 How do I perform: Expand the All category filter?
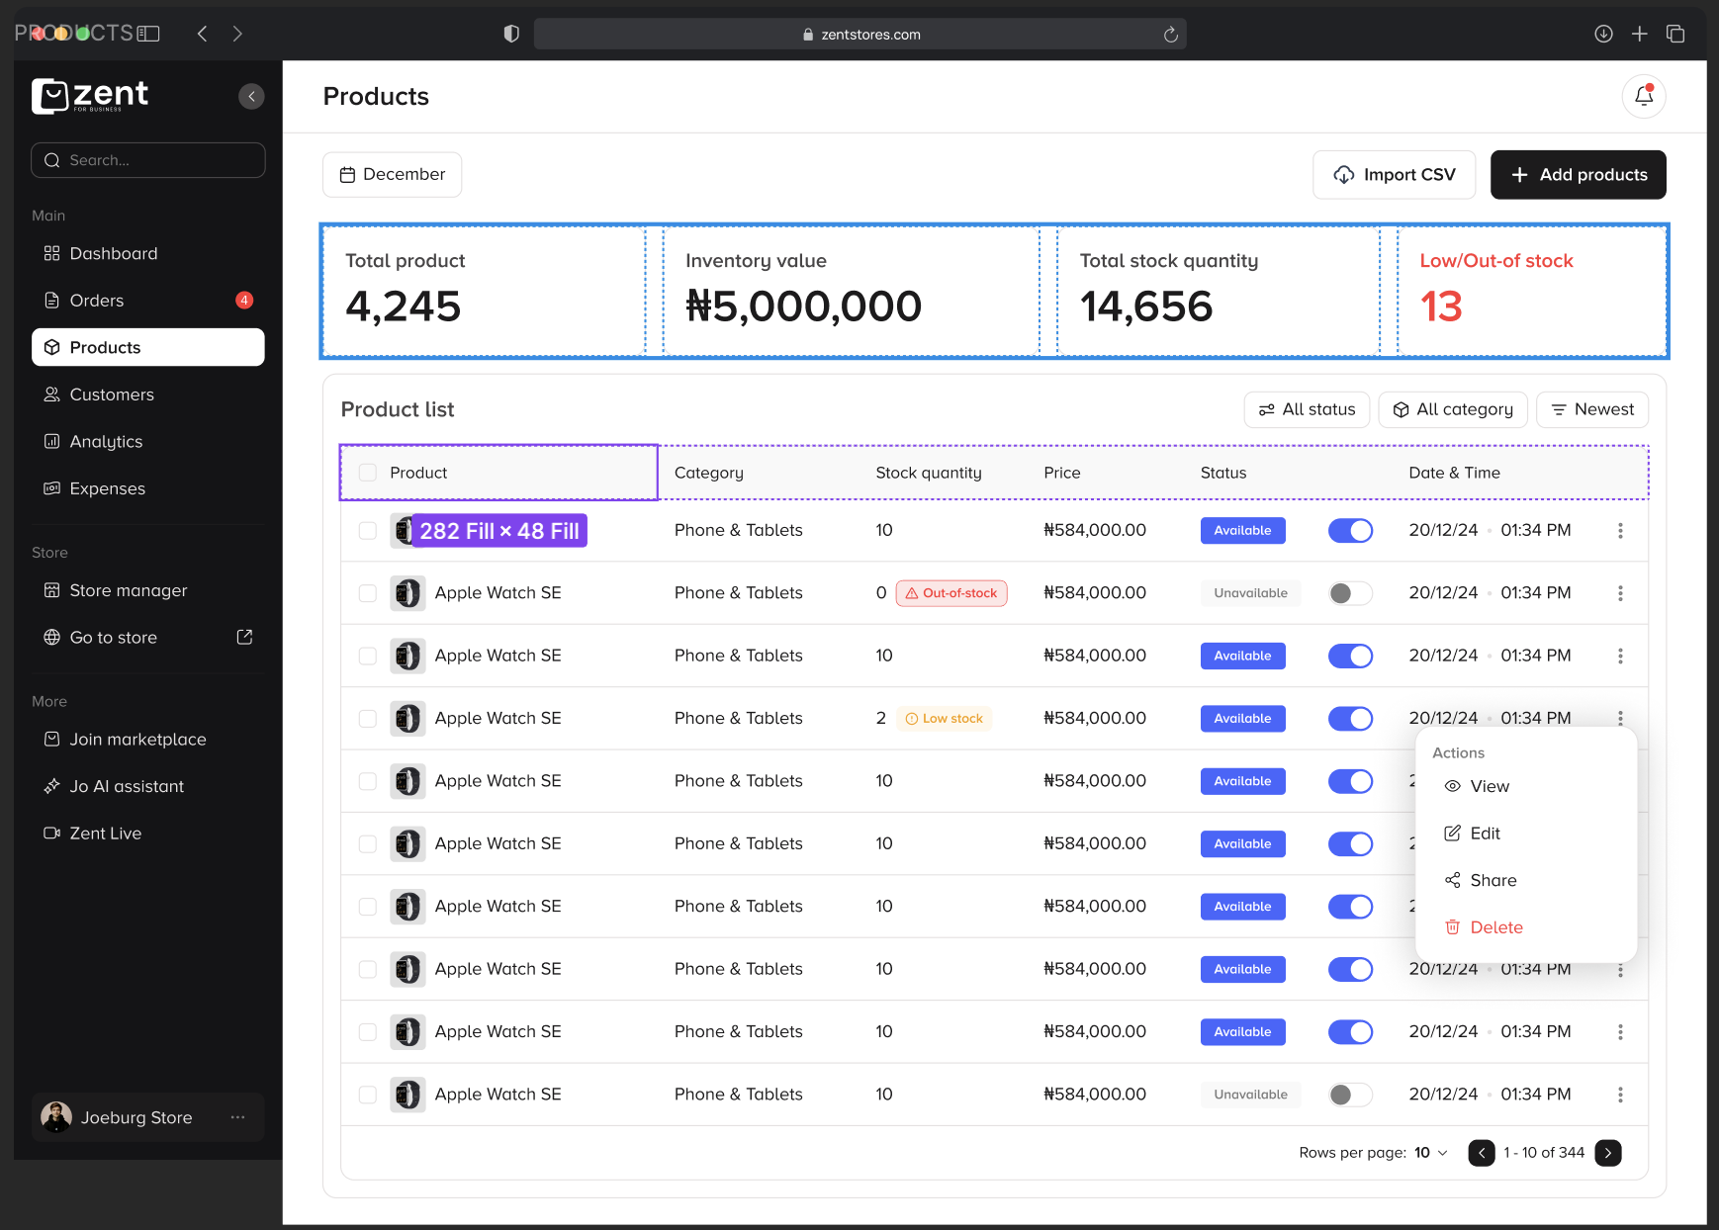(1452, 409)
